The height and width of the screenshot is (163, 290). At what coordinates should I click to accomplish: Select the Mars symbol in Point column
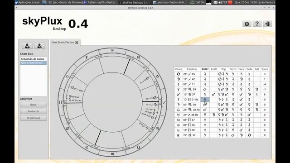(x=179, y=95)
